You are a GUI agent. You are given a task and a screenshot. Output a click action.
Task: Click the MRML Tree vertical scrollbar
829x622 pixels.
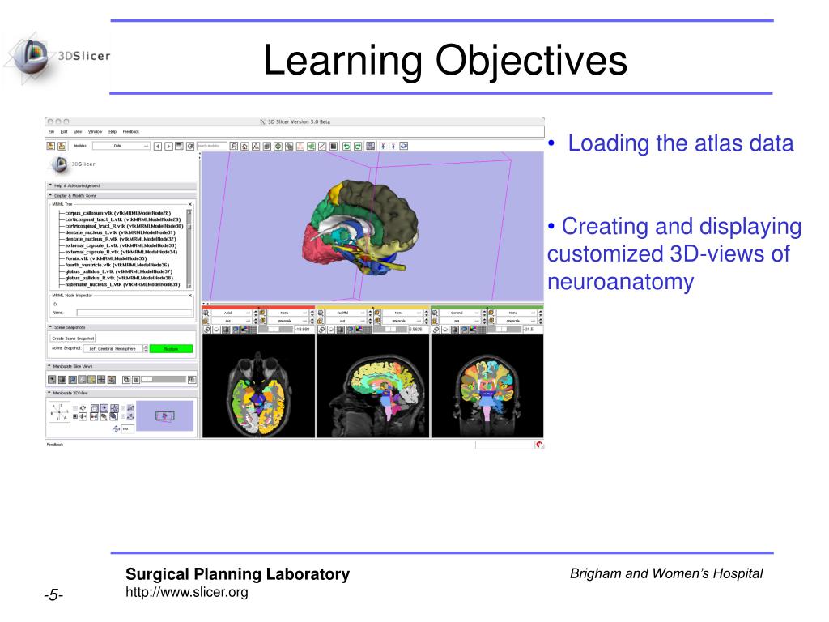tap(189, 249)
